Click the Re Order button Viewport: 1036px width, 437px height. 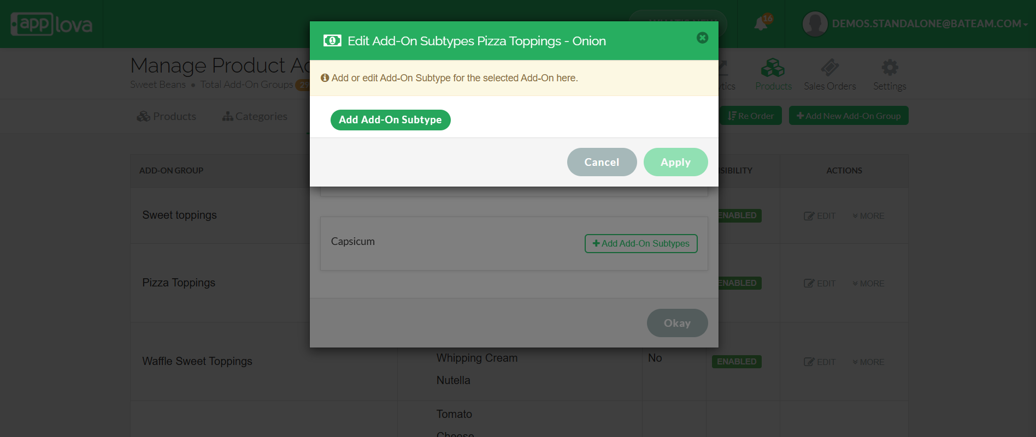[x=751, y=116]
